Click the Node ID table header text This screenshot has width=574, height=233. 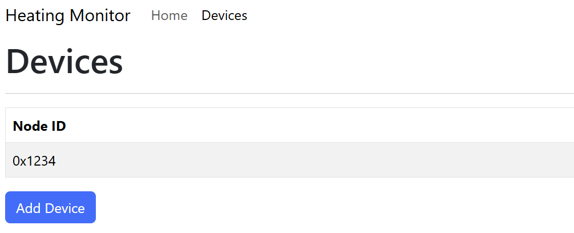click(x=39, y=126)
